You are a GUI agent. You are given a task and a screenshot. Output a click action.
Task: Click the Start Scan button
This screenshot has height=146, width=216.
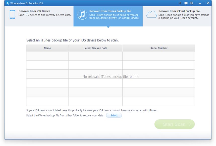tap(175, 124)
